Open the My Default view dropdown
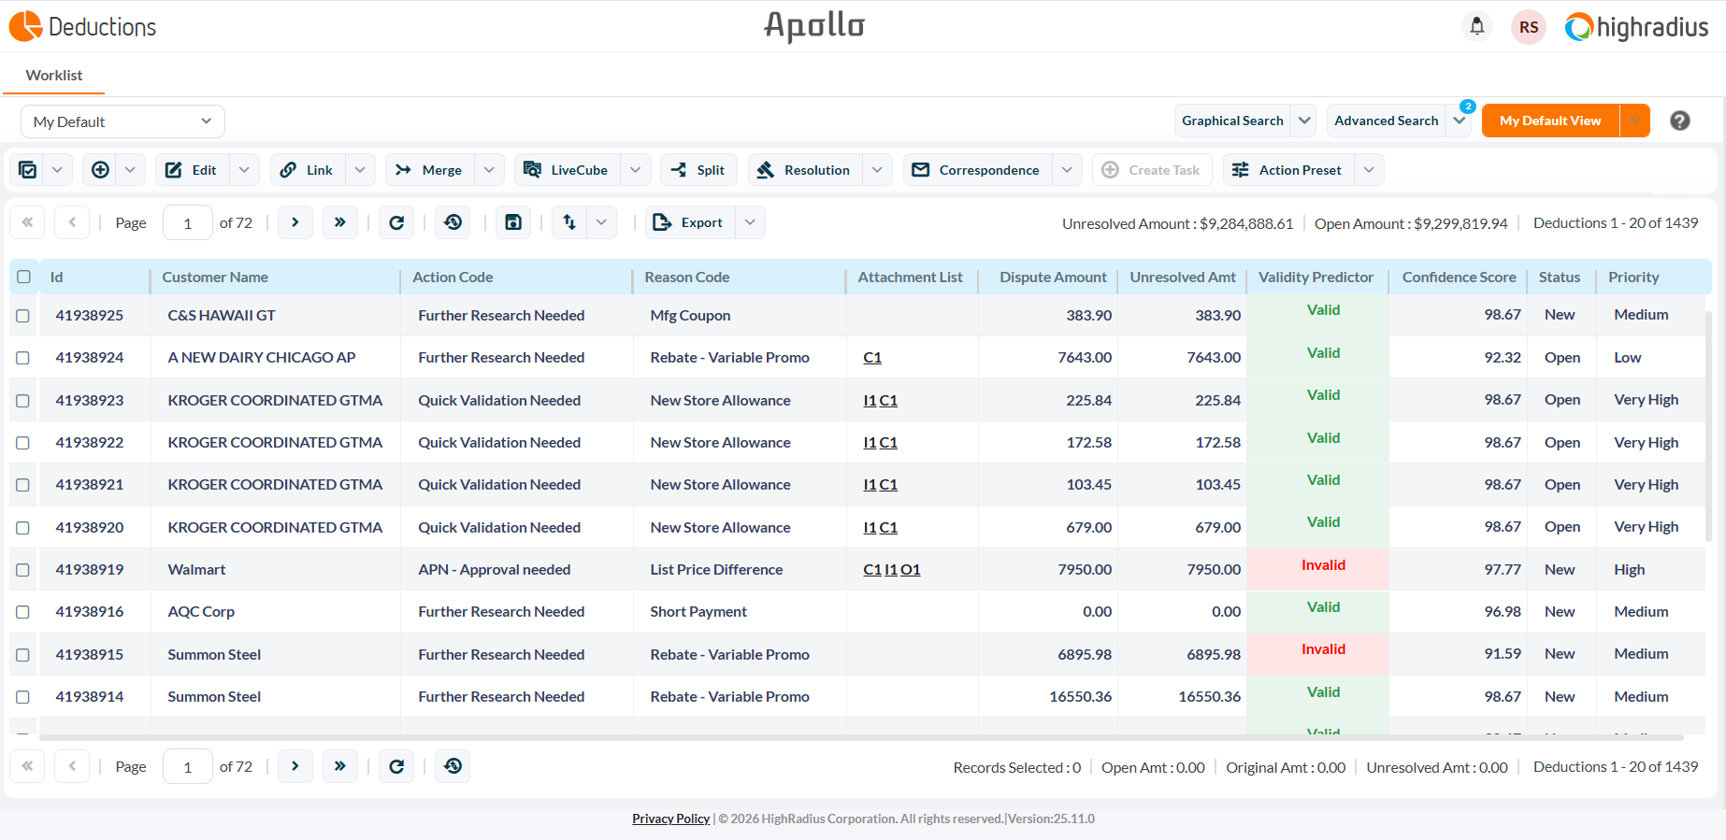The image size is (1726, 840). click(x=122, y=121)
